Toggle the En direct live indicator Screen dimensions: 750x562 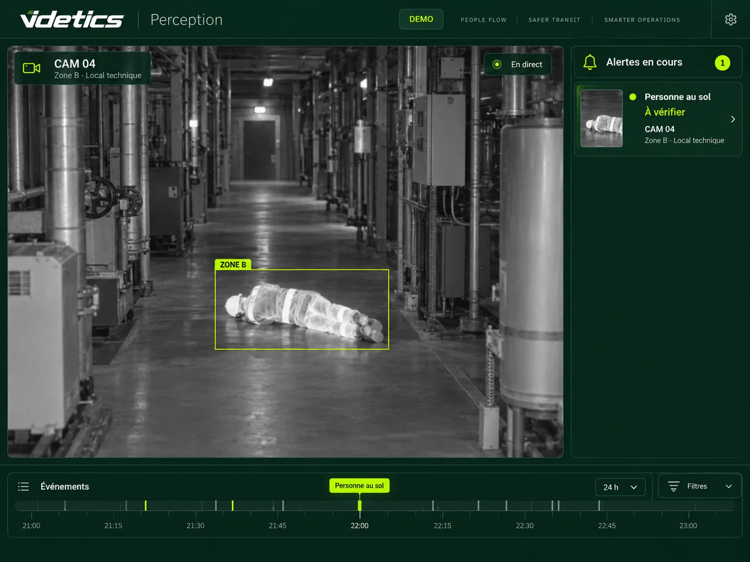pos(517,65)
